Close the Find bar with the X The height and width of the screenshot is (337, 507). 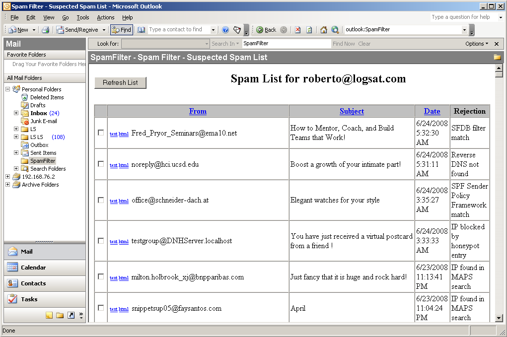point(497,44)
